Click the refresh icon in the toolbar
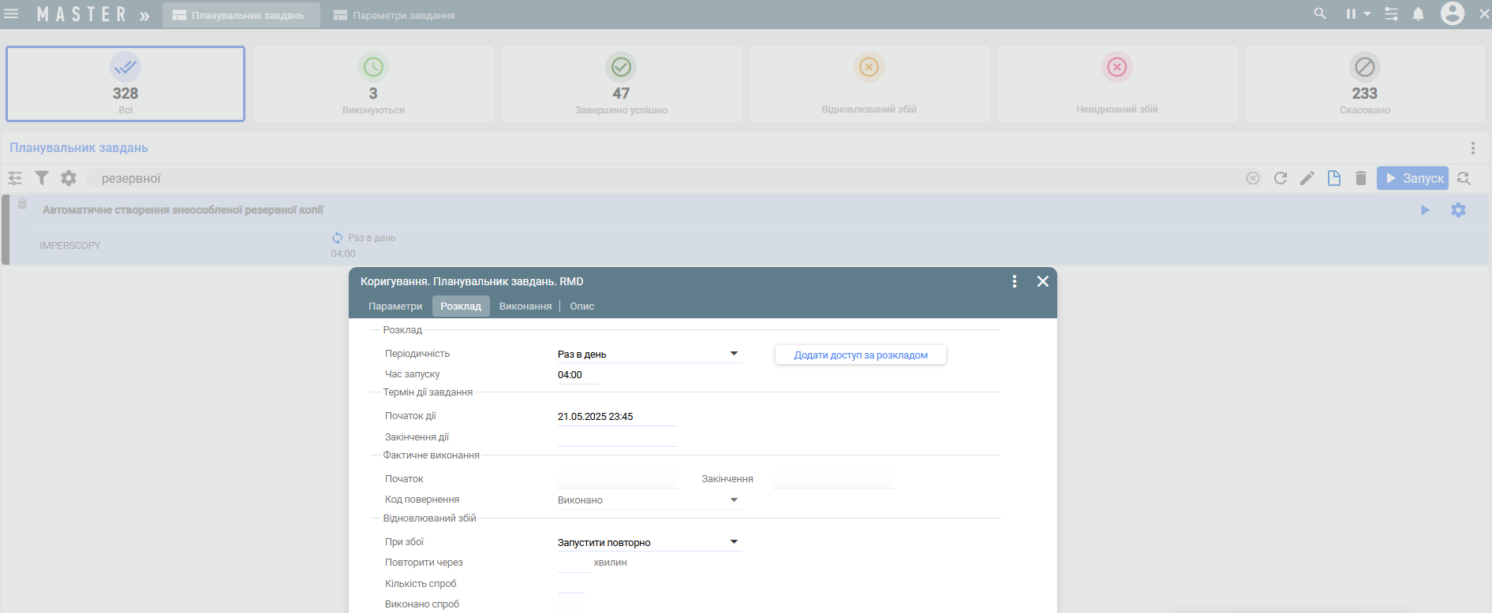The height and width of the screenshot is (613, 1492). coord(1281,178)
